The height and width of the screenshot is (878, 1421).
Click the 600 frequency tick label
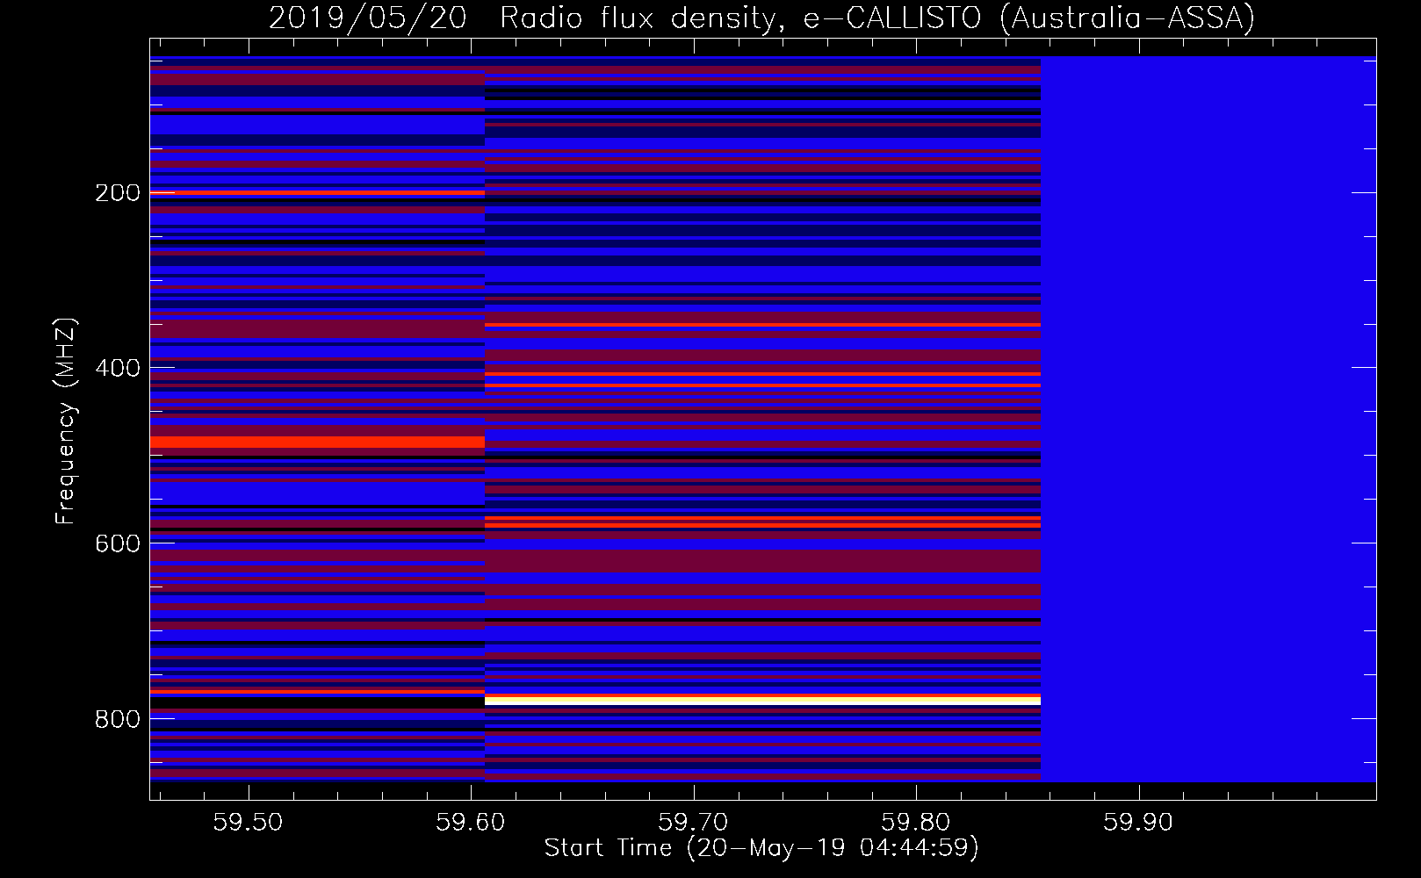118,543
